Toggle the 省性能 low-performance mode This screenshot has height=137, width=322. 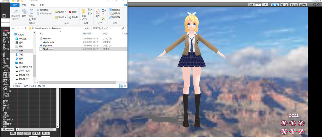click(293, 5)
